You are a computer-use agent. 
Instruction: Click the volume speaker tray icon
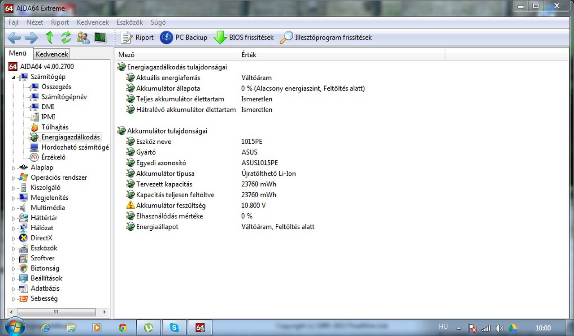pyautogui.click(x=499, y=328)
